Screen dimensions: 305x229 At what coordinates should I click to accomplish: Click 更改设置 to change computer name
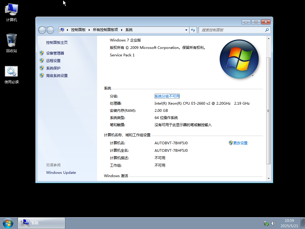coord(240,143)
